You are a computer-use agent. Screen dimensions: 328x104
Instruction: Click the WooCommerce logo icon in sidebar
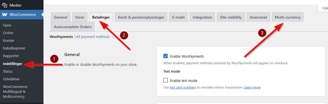point(4,15)
